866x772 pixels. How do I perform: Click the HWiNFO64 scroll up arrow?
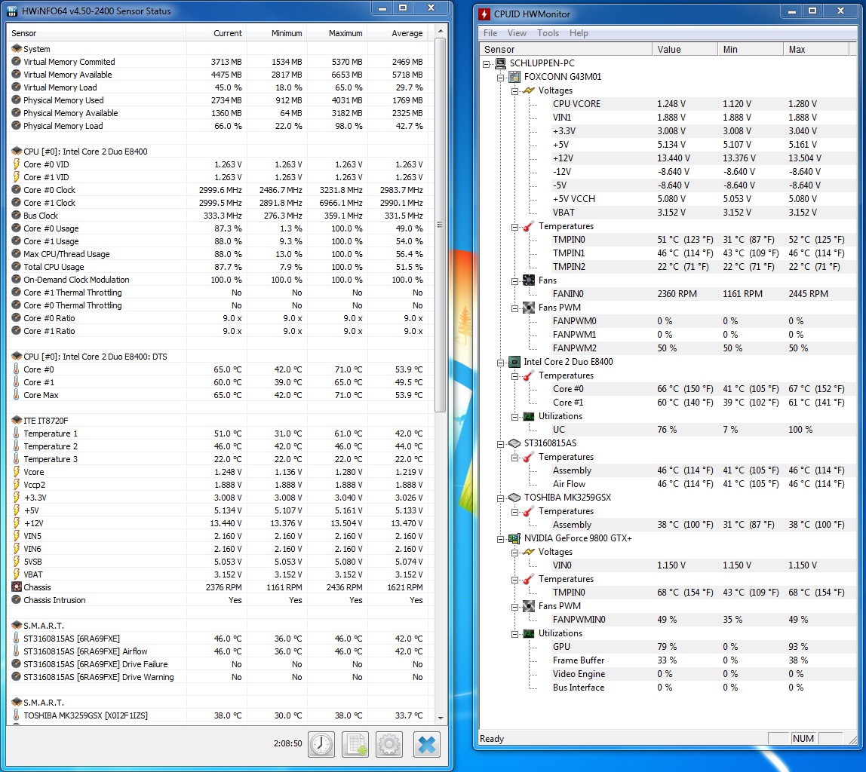[441, 31]
